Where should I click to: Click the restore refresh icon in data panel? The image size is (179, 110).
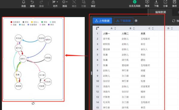click(x=174, y=21)
